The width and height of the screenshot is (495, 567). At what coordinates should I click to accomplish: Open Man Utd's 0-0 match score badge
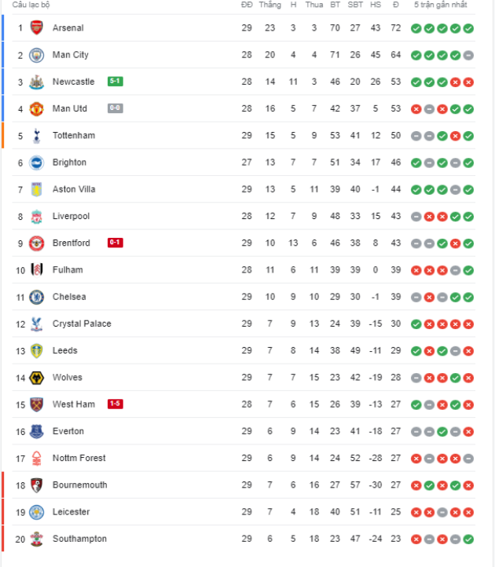click(x=115, y=108)
